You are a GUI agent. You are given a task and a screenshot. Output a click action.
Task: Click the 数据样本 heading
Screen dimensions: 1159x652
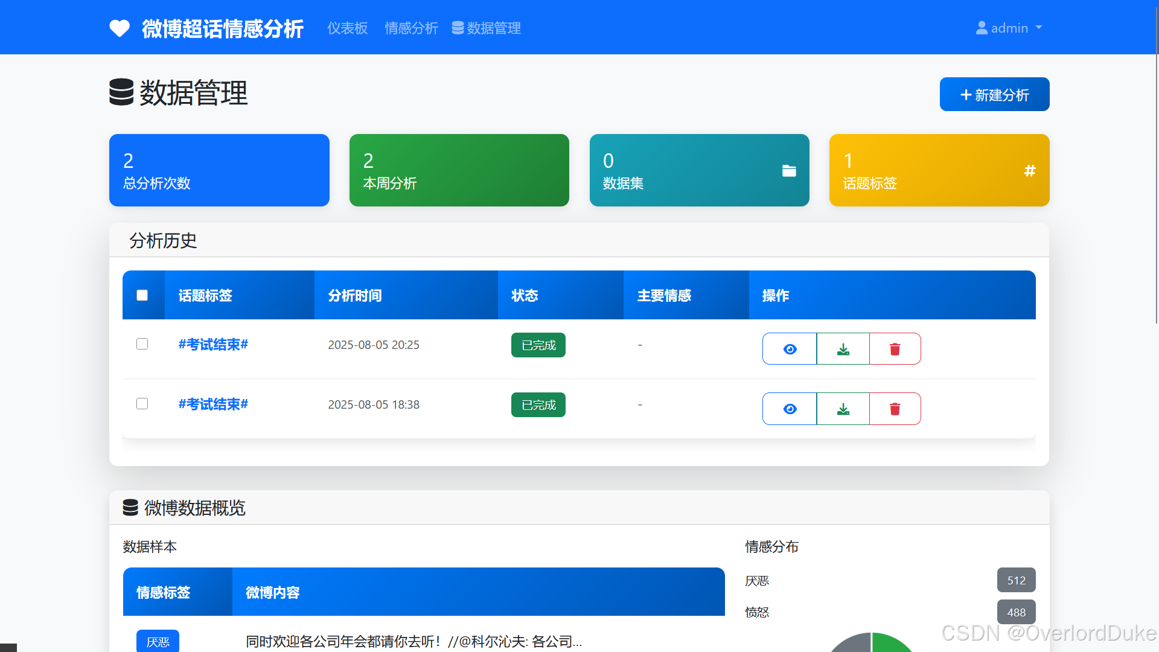(150, 546)
